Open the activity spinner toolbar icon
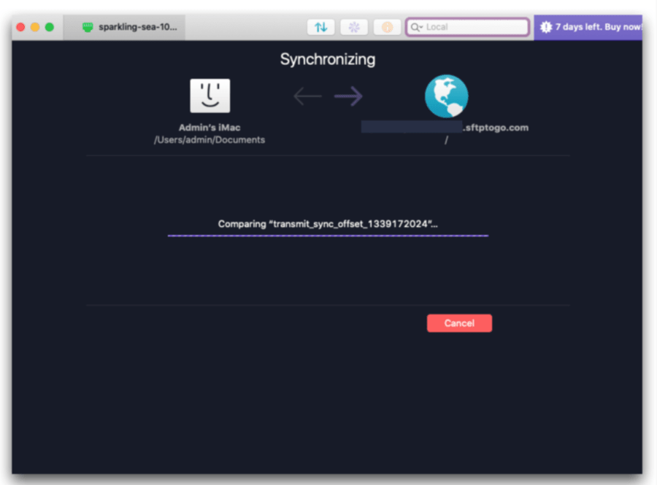657x485 pixels. tap(353, 26)
